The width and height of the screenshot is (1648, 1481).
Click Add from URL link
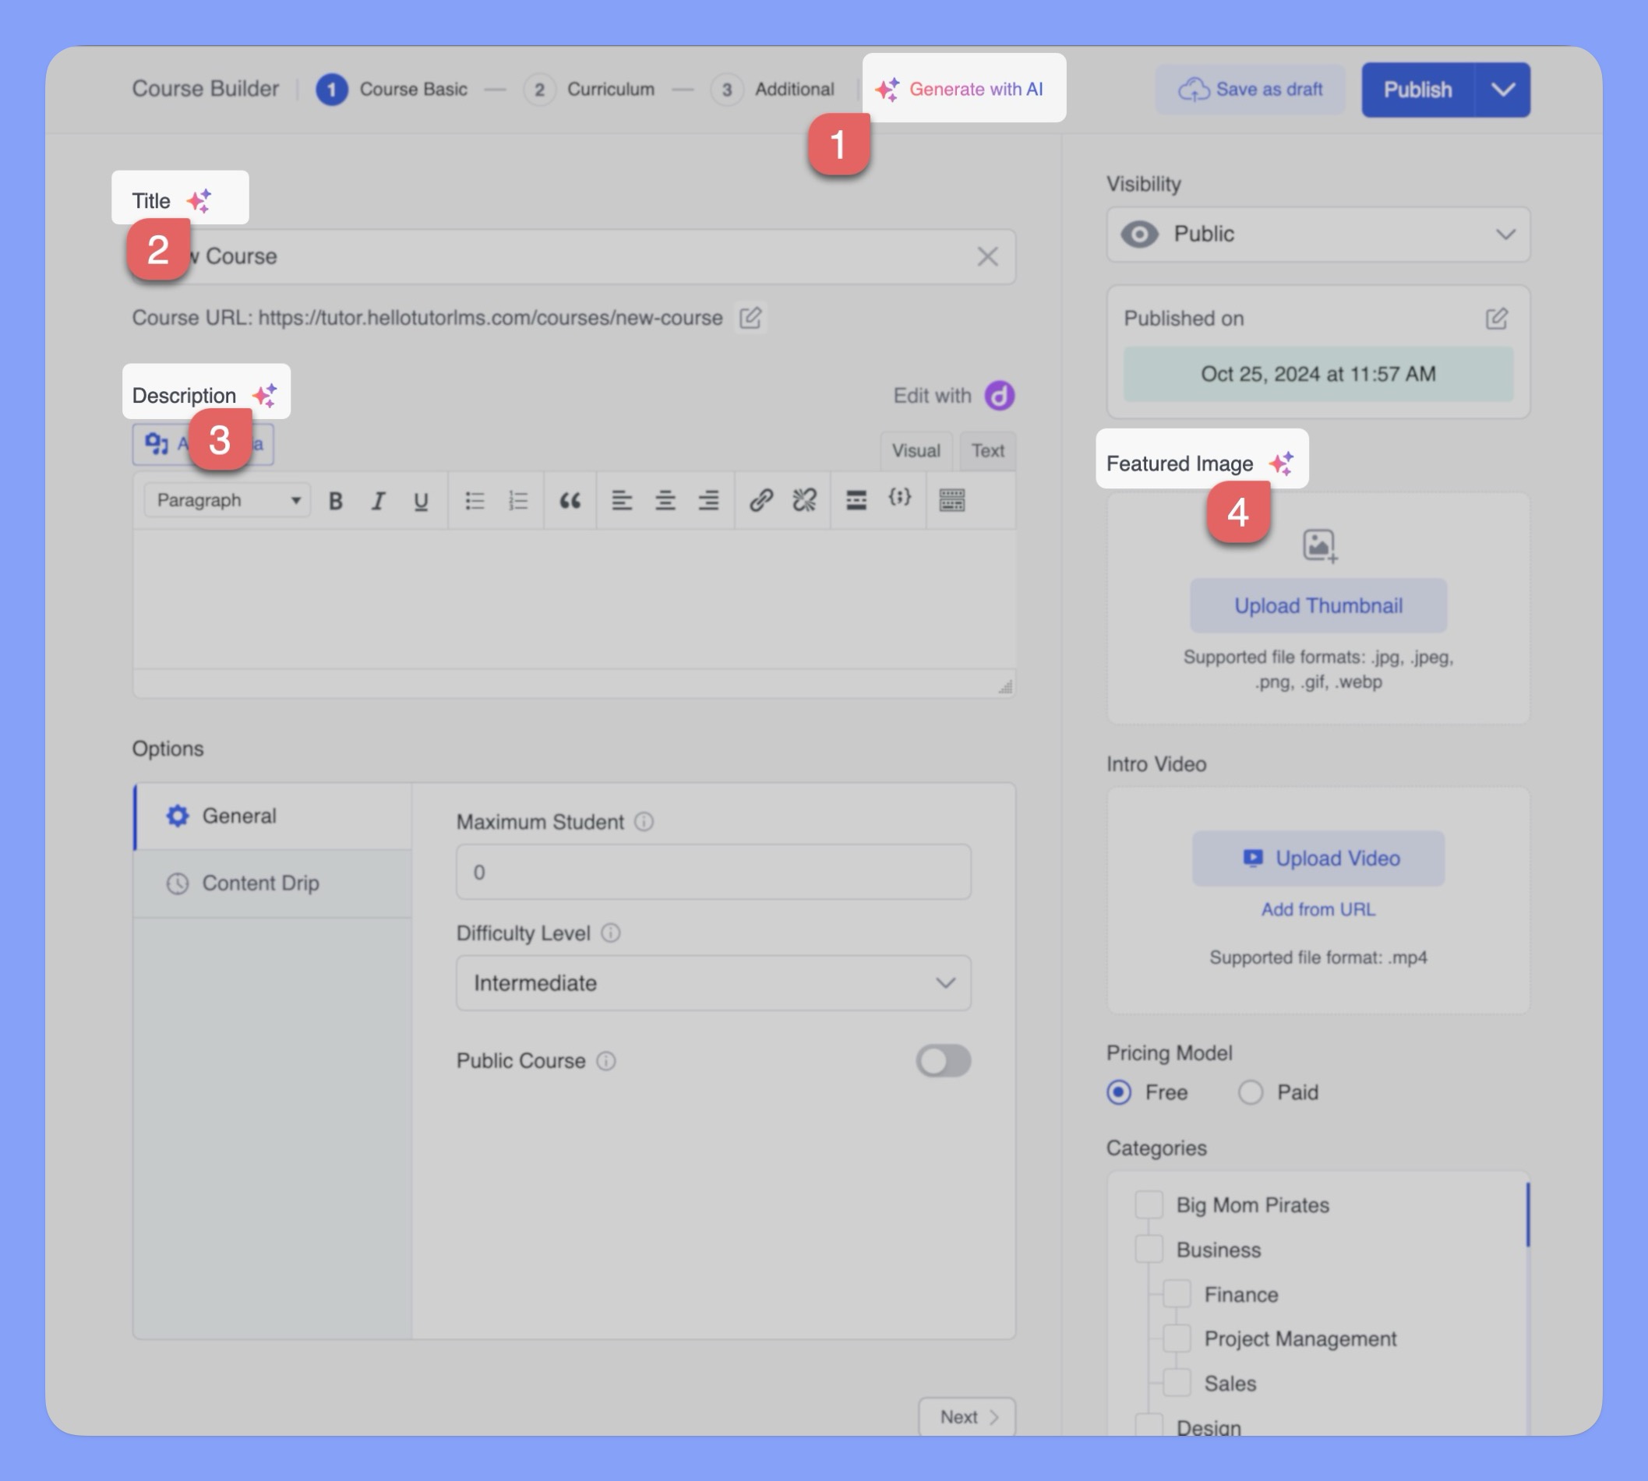click(1318, 910)
